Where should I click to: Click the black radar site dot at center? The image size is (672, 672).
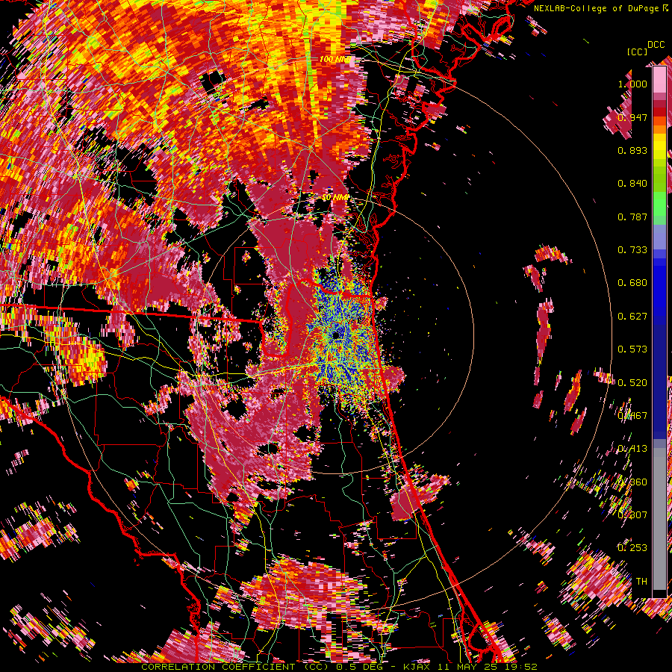pyautogui.click(x=335, y=335)
